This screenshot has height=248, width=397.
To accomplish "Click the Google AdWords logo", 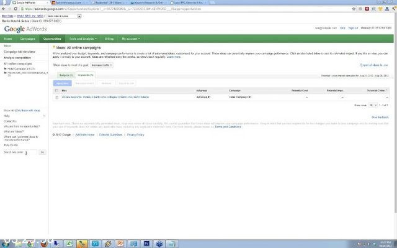I will click(25, 29).
